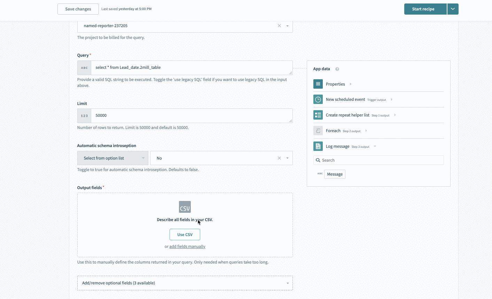492x299 pixels.
Task: Click the Properties icon in App data
Action: 318,84
